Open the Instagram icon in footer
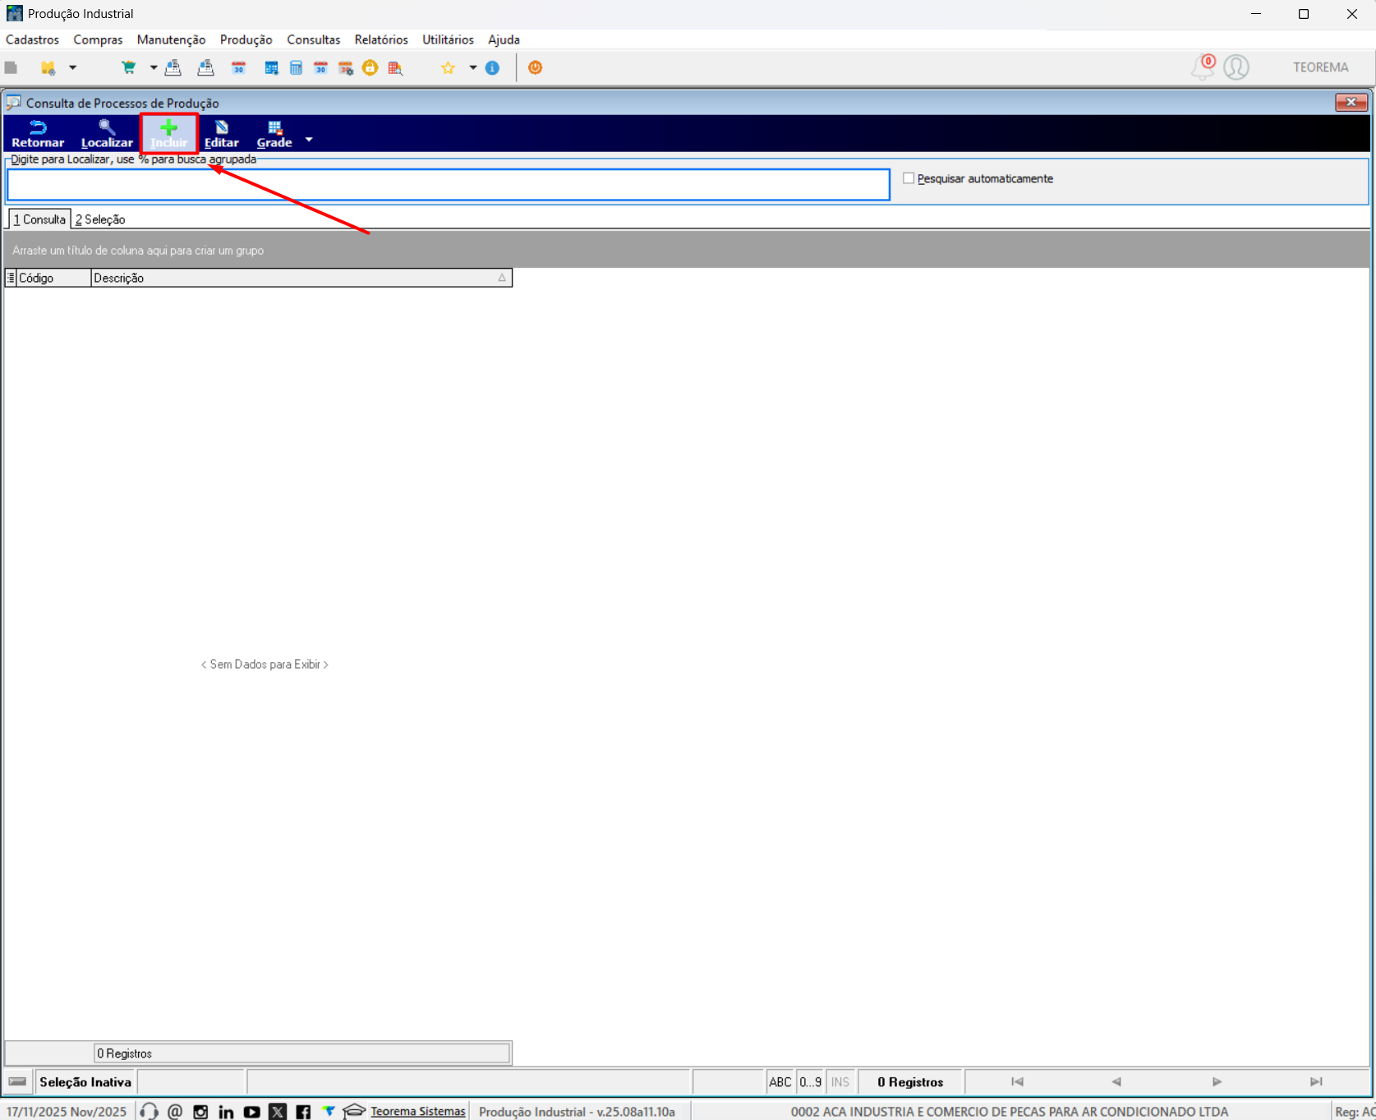This screenshot has height=1120, width=1376. [200, 1112]
